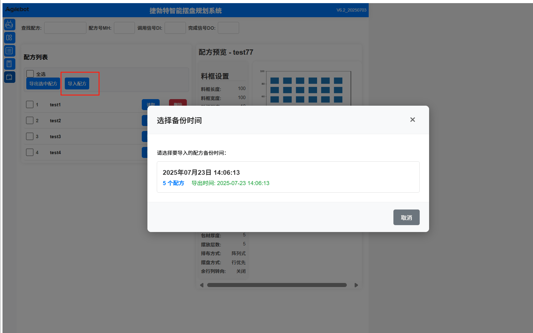Open the calculator sidebar icon
The height and width of the screenshot is (333, 533).
(9, 64)
